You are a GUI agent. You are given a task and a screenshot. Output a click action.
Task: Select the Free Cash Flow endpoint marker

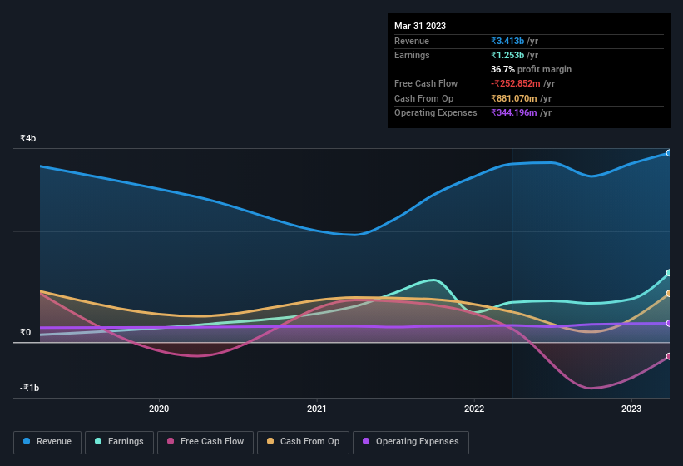668,356
